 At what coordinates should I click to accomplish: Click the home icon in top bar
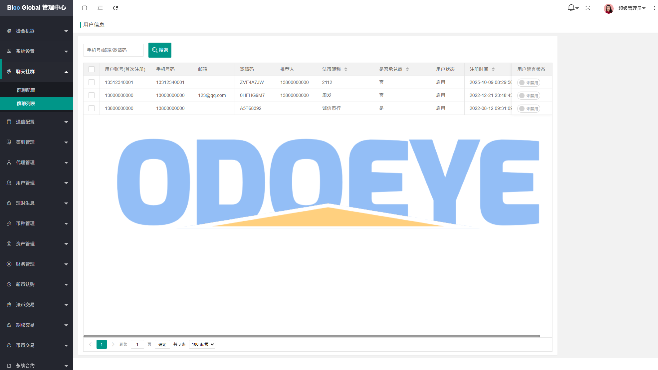click(x=85, y=8)
